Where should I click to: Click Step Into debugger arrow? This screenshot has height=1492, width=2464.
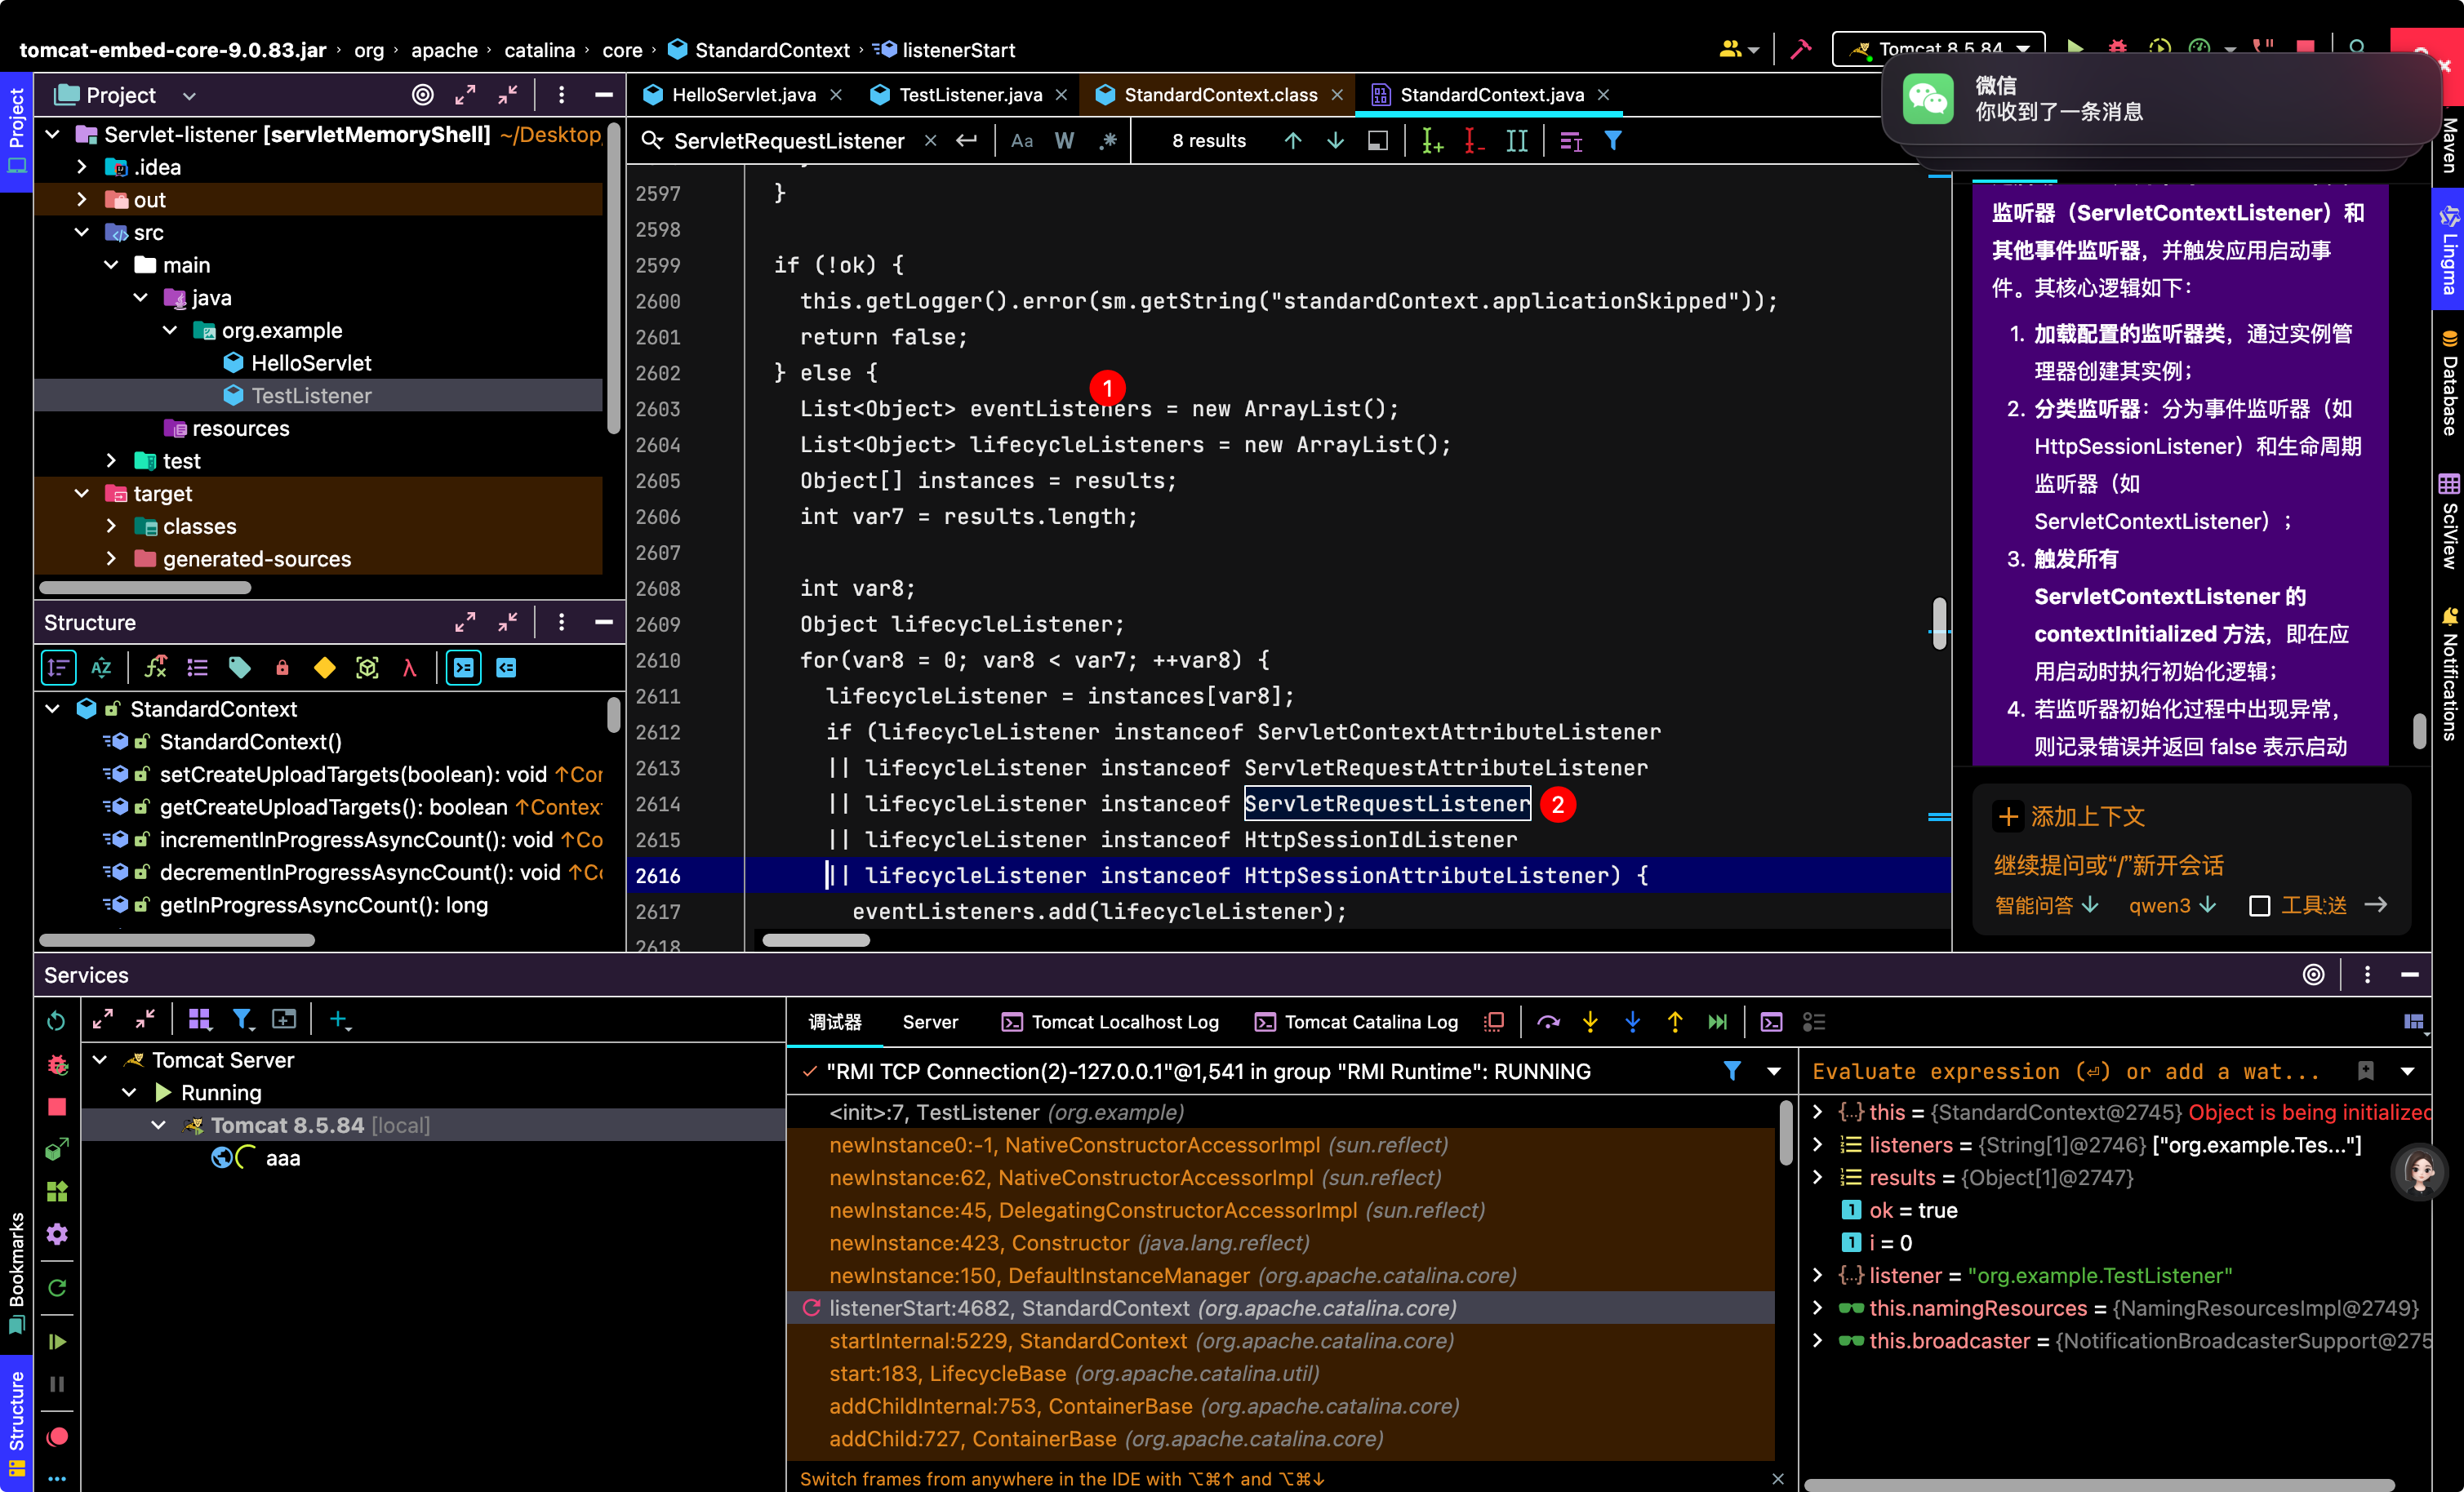[1590, 1022]
